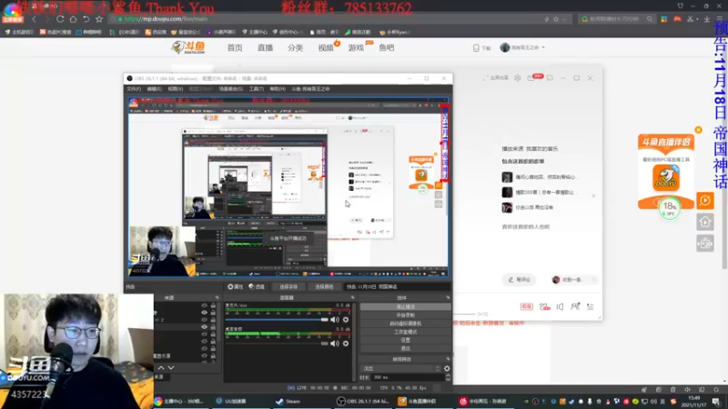The height and width of the screenshot is (409, 728).
Task: Click the browser back arrow
Action: [x=34, y=19]
